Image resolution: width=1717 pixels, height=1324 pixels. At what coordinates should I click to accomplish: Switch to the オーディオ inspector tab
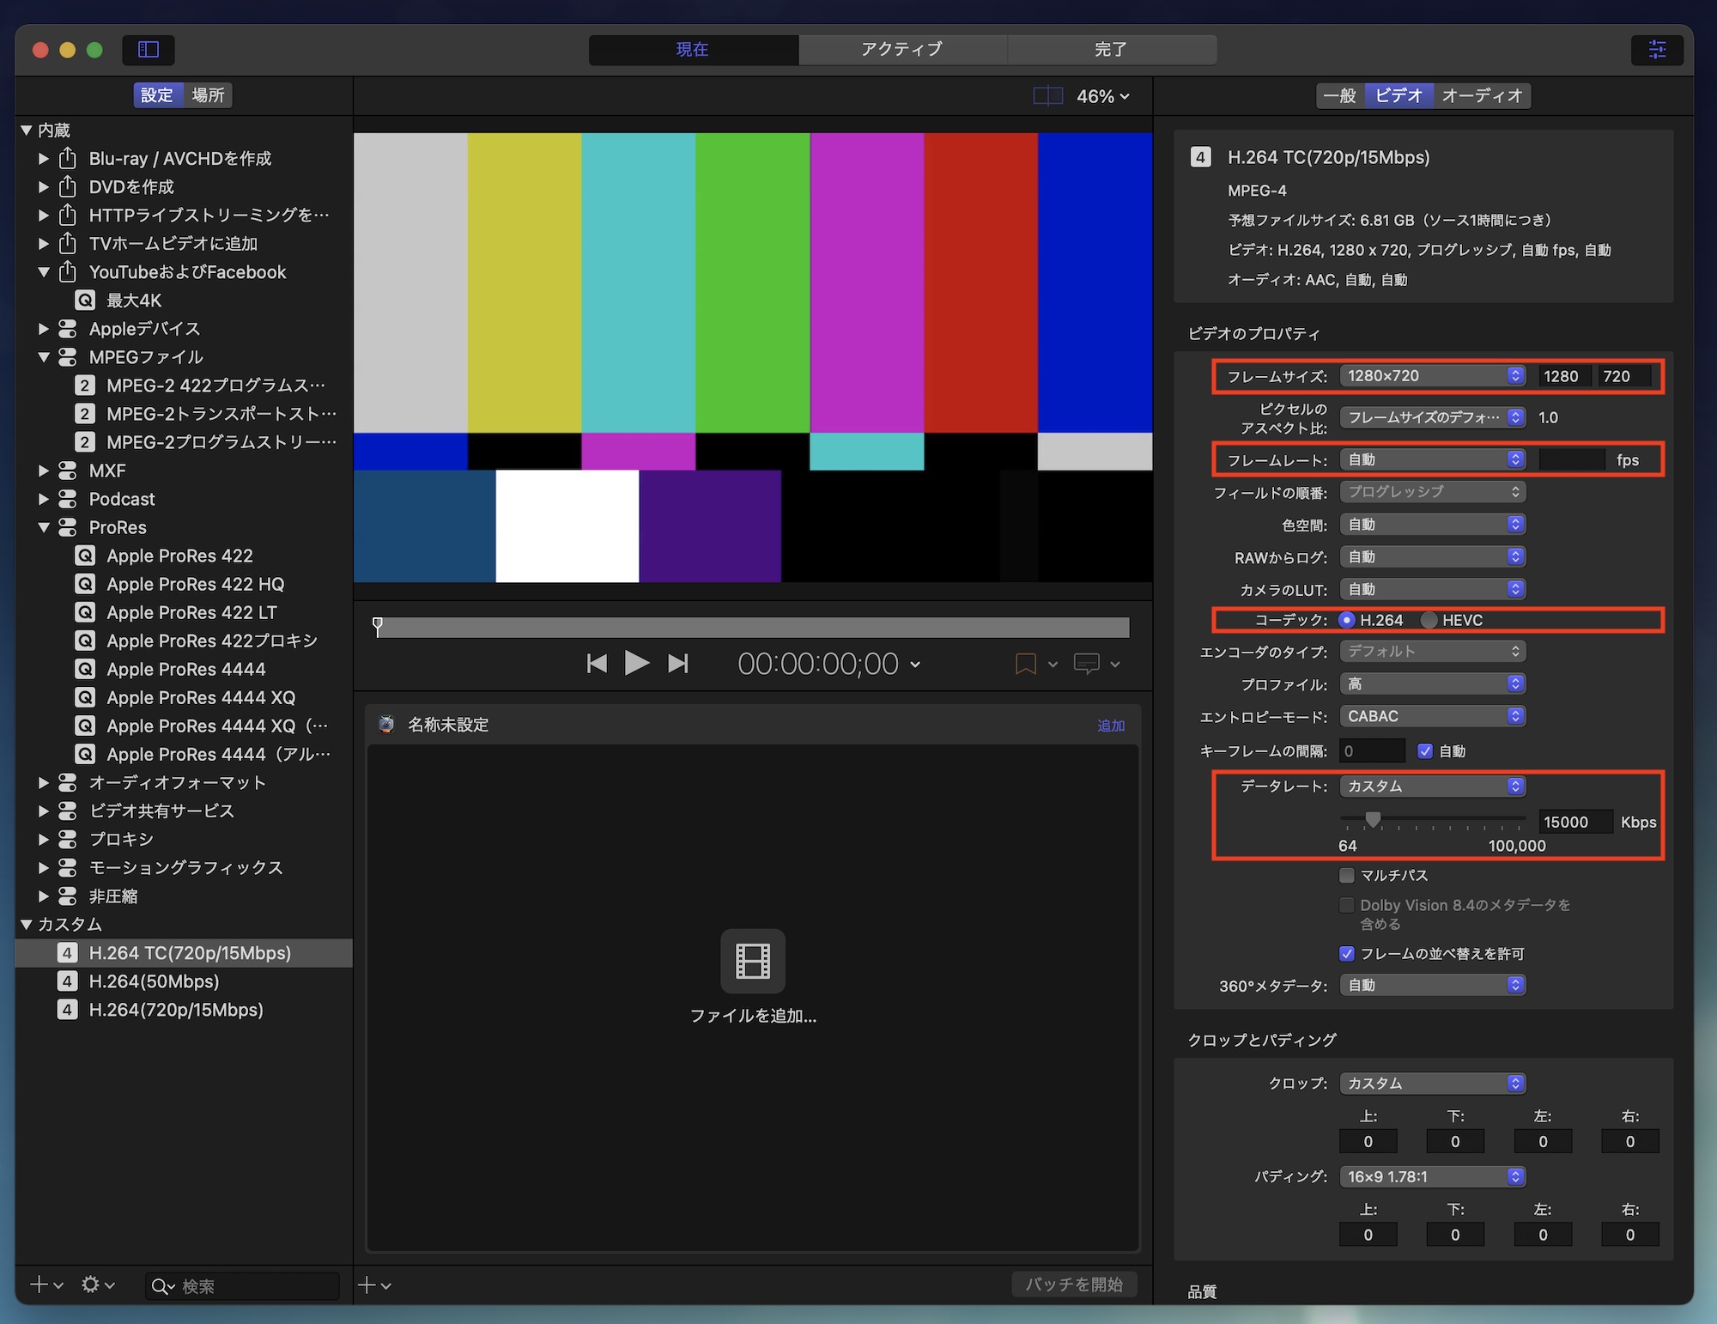[x=1482, y=95]
